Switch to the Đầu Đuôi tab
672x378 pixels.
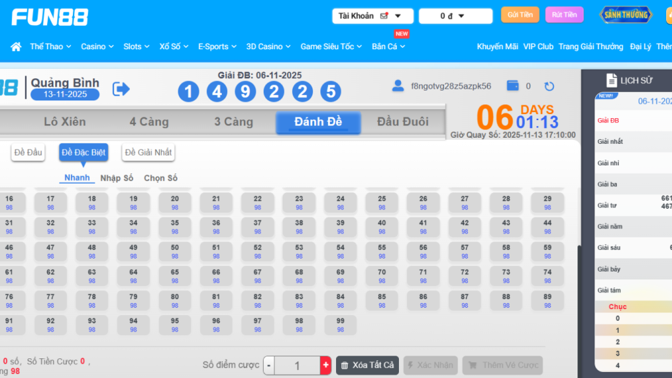pyautogui.click(x=401, y=122)
